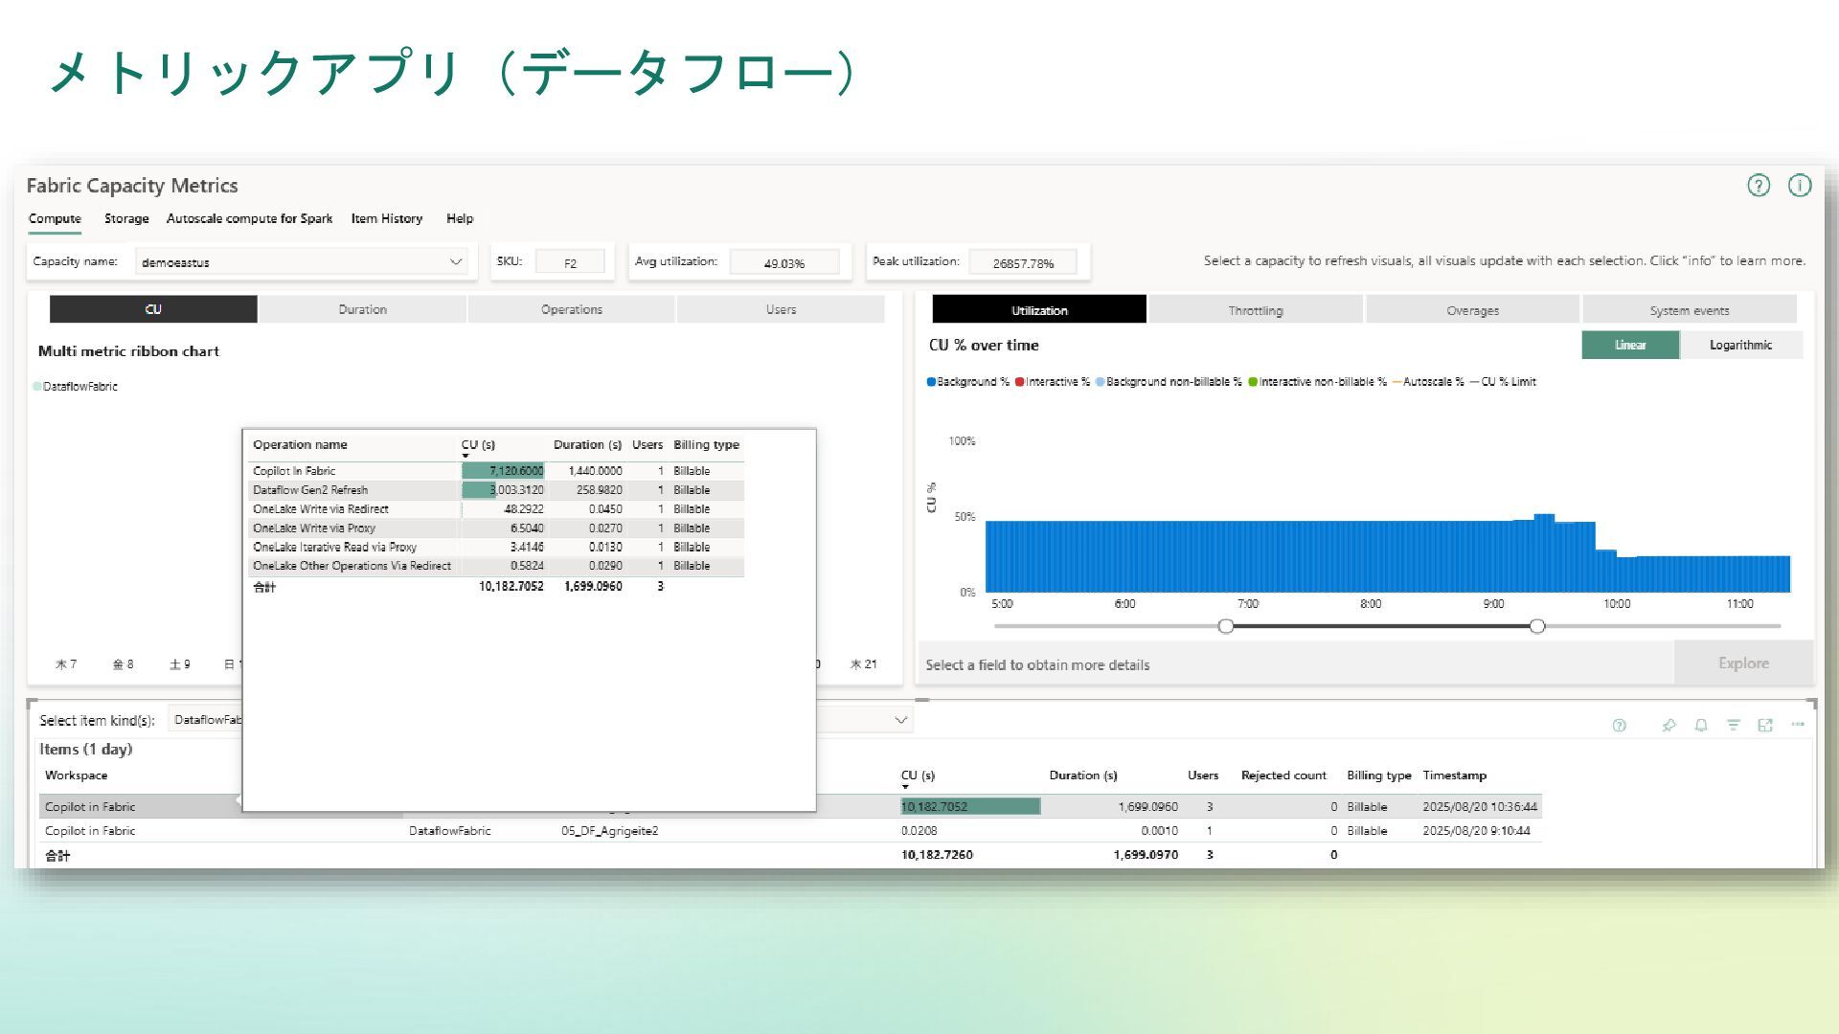Switch to the Compute tab
The width and height of the screenshot is (1839, 1034).
tap(55, 219)
